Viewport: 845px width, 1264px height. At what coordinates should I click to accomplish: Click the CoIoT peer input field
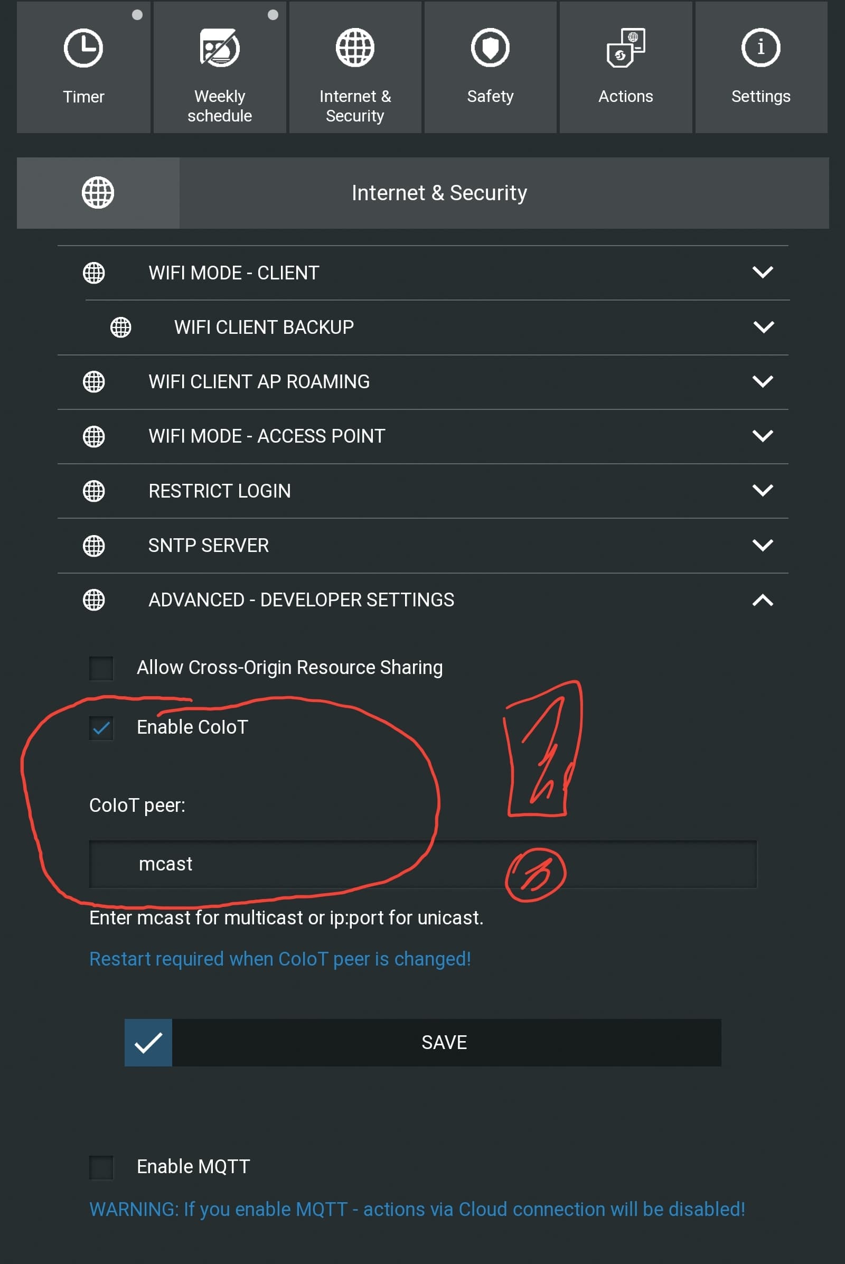point(422,864)
